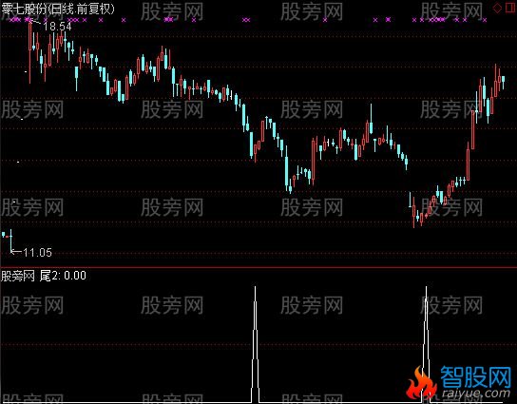517x404 pixels.
Task: Click the 18.54 high price label
Action: (x=58, y=27)
